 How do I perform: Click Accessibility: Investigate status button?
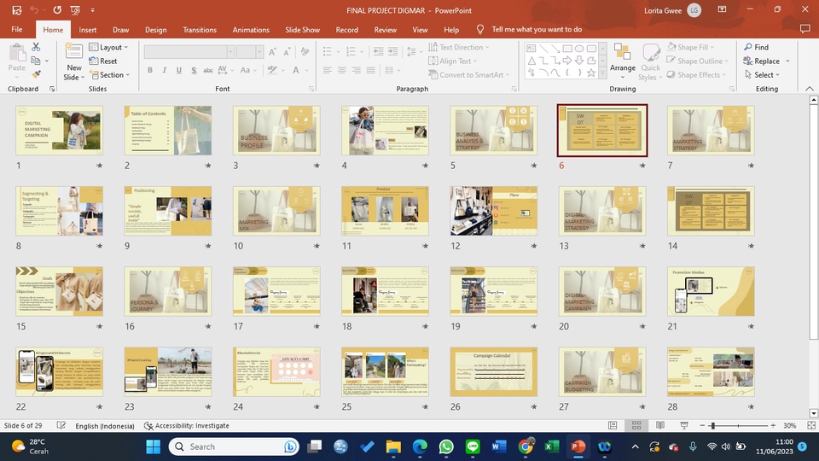point(187,425)
